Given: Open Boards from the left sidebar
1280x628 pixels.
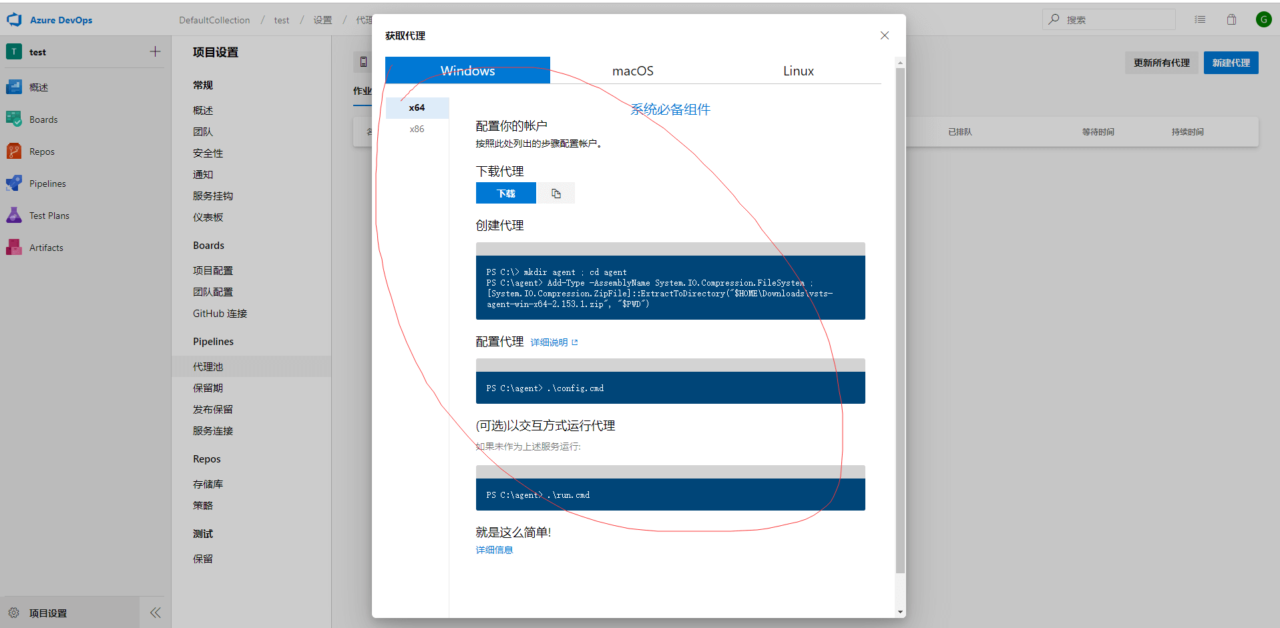Looking at the screenshot, I should click(x=43, y=119).
